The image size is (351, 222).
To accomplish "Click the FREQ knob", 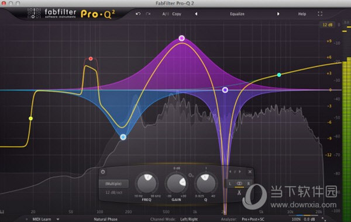I will (x=147, y=183).
